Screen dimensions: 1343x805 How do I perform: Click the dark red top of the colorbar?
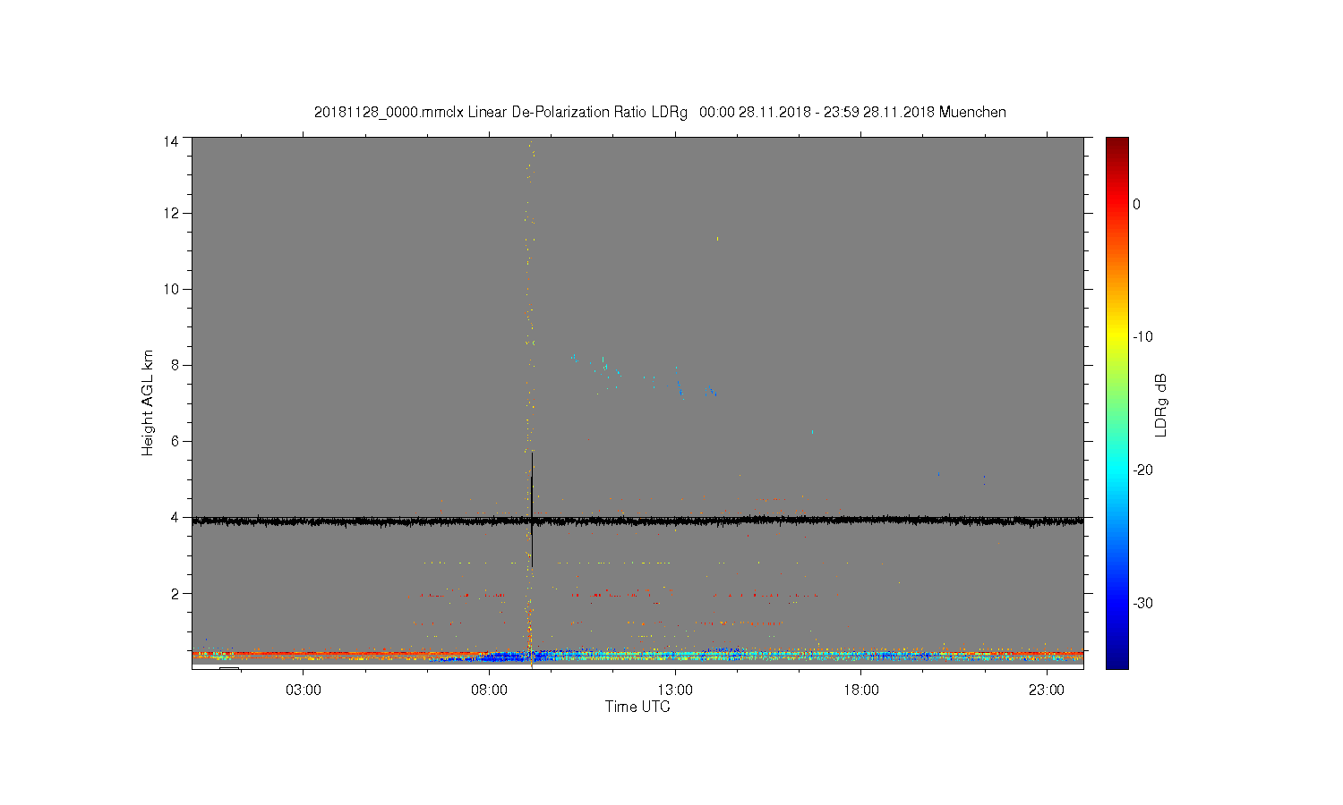coord(1116,143)
